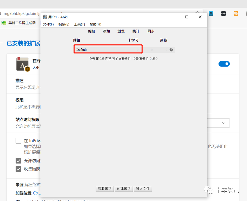
Task: Minimize the Anki window
Action: click(174, 17)
